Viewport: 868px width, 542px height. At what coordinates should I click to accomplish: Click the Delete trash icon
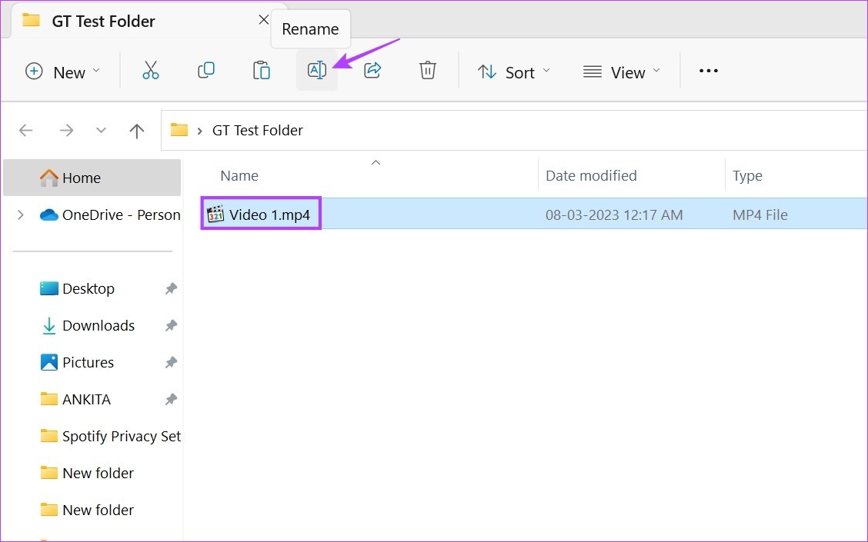pos(427,70)
